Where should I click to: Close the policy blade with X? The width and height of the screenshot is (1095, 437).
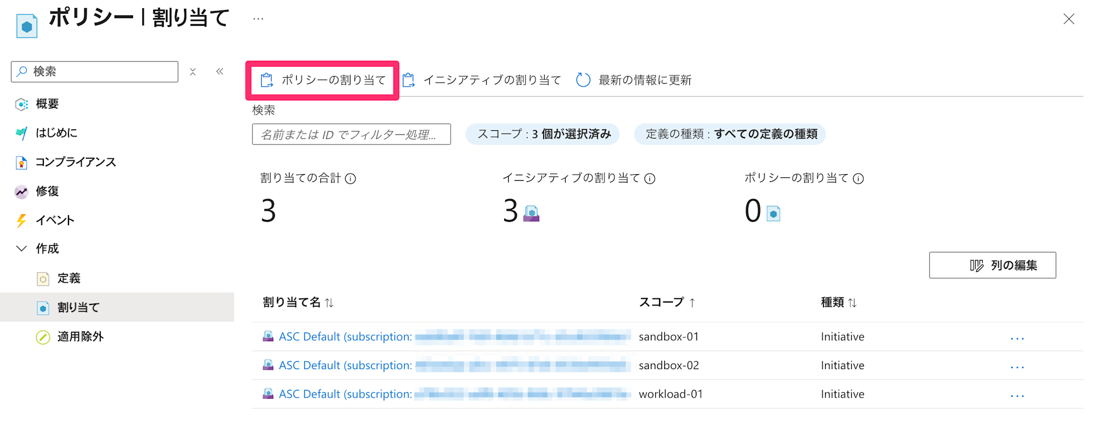1069,19
